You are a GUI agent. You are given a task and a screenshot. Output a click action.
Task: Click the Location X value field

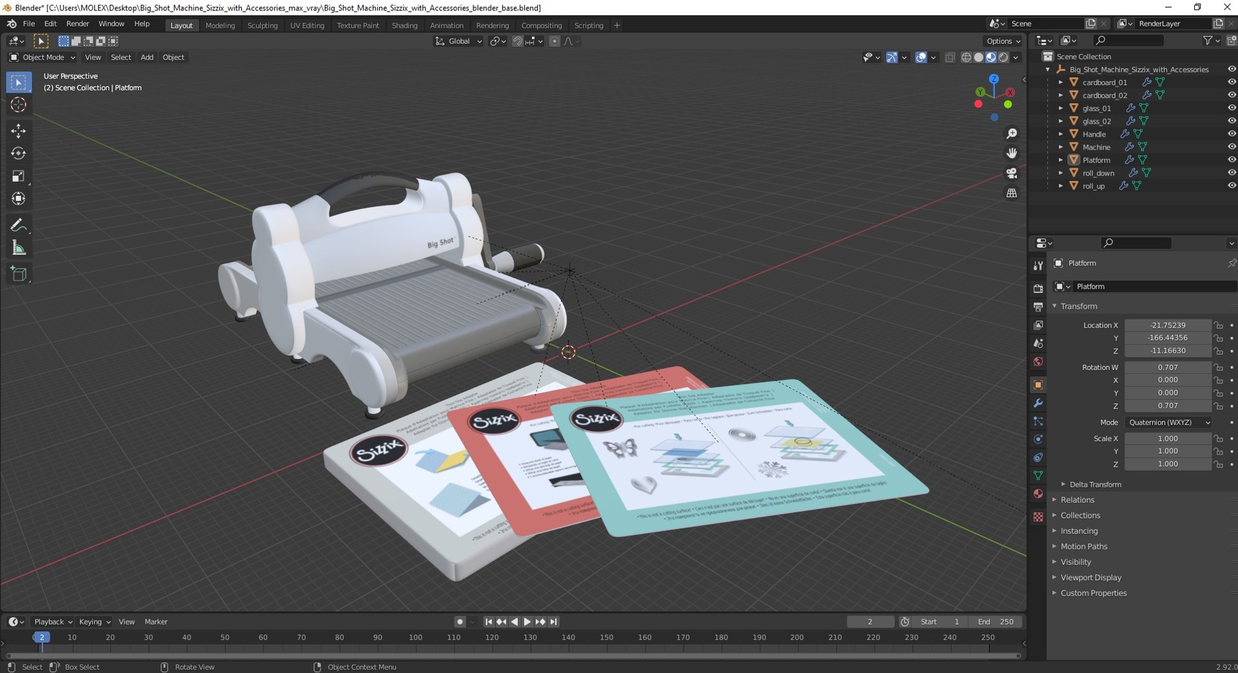(x=1168, y=326)
